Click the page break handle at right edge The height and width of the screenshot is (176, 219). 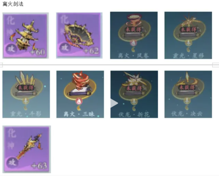pos(215,65)
